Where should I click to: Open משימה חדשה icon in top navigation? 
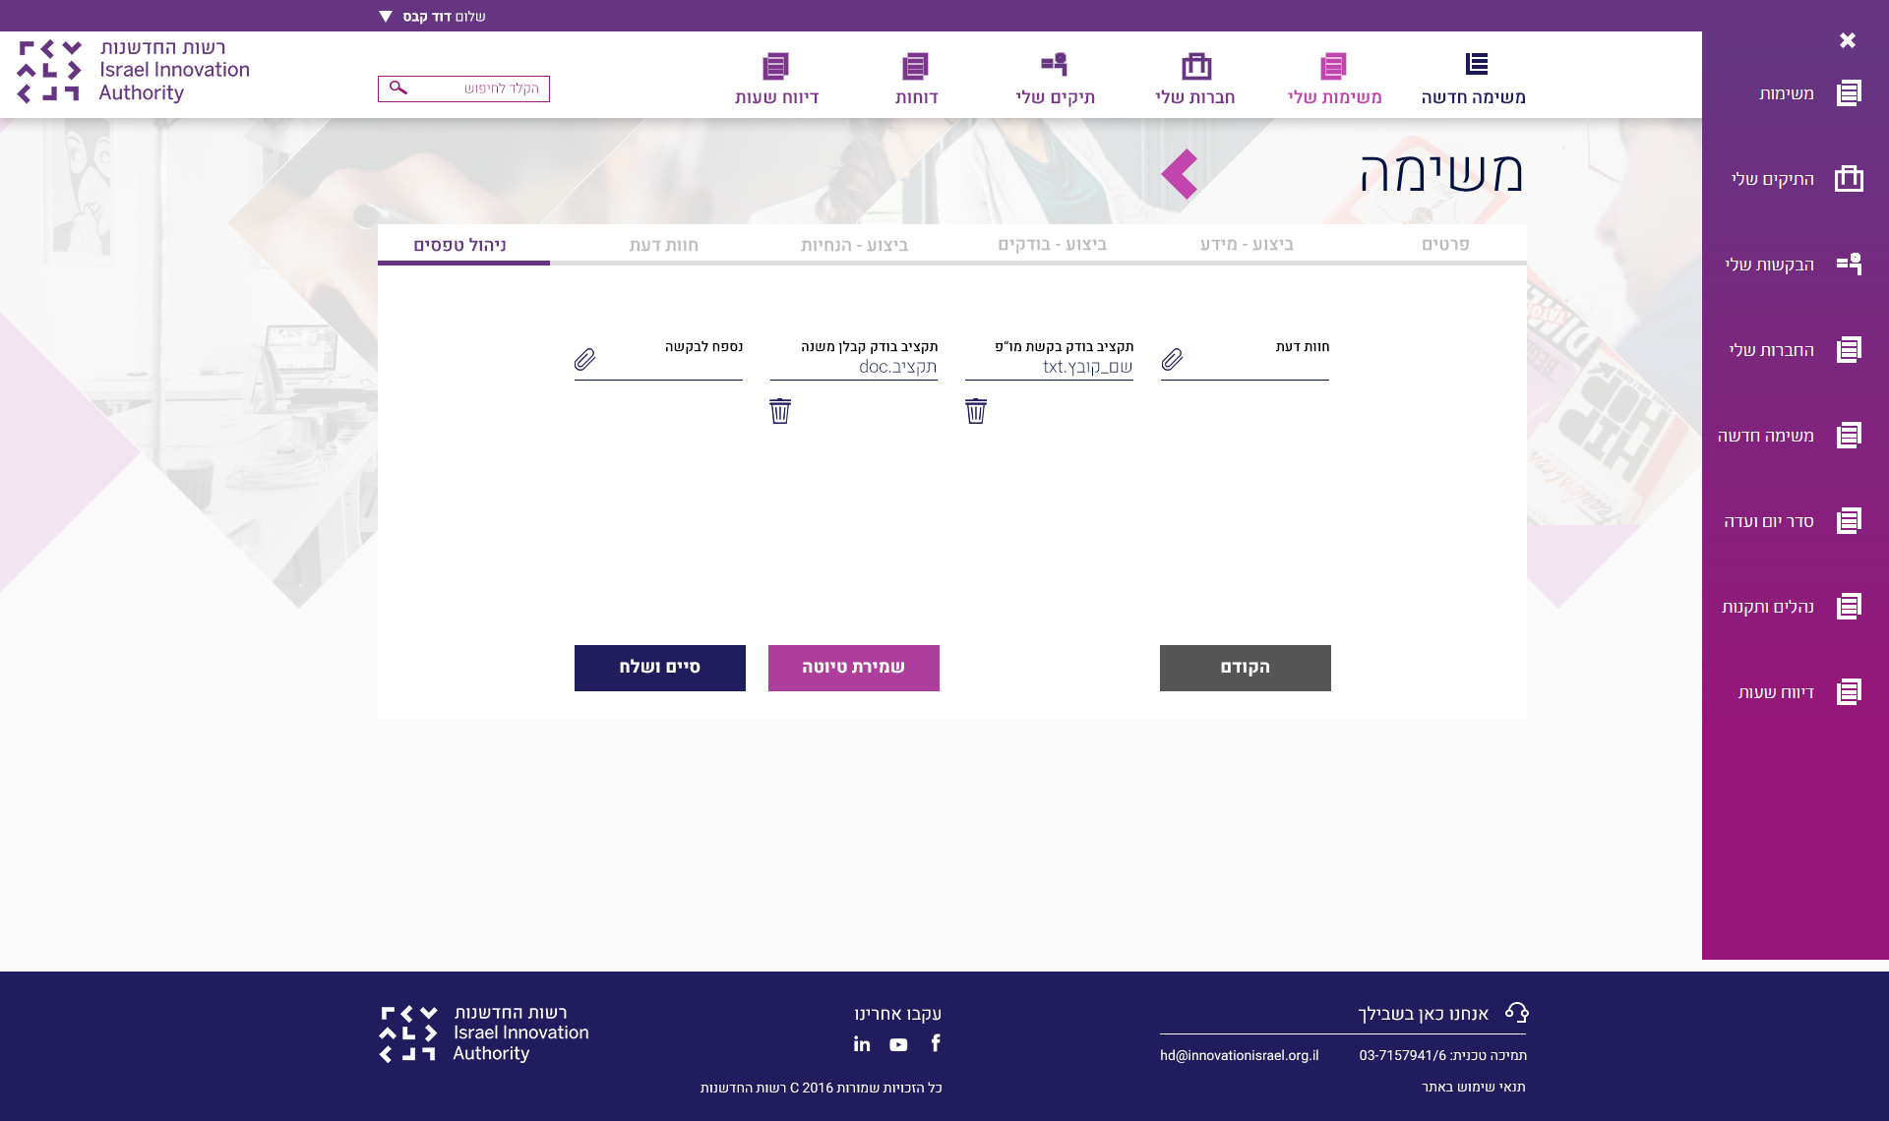click(1476, 65)
